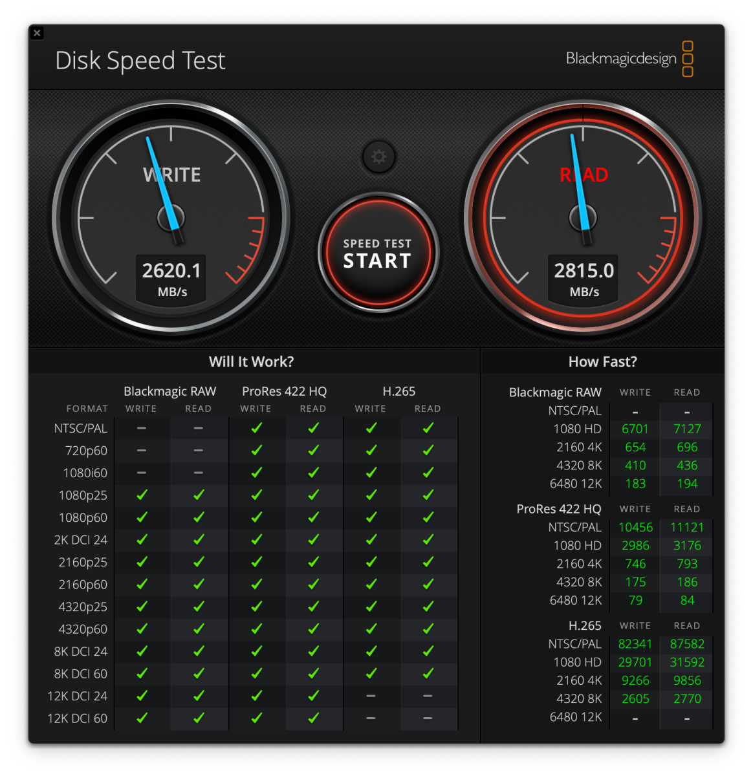
Task: Click the WRITE gauge label
Action: pyautogui.click(x=171, y=175)
